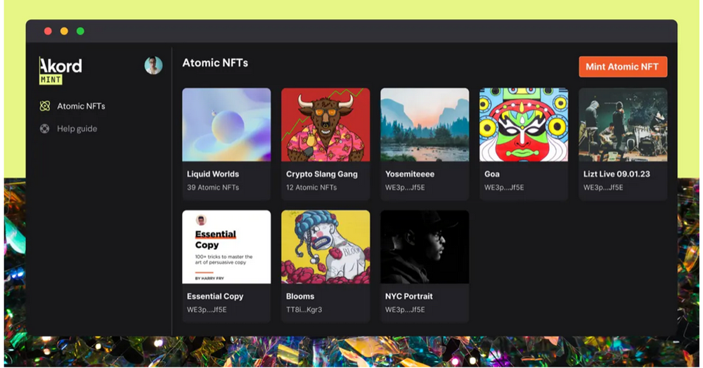Click the Atomic NFTs page heading

coord(215,63)
